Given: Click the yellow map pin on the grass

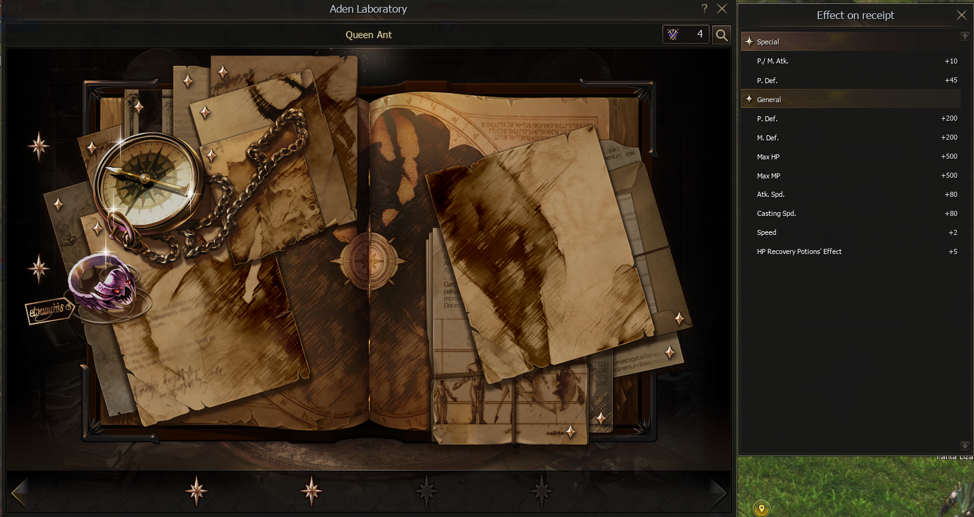Looking at the screenshot, I should [x=761, y=508].
